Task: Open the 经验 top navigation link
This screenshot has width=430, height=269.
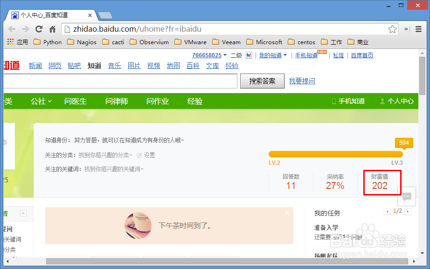Action: point(232,66)
